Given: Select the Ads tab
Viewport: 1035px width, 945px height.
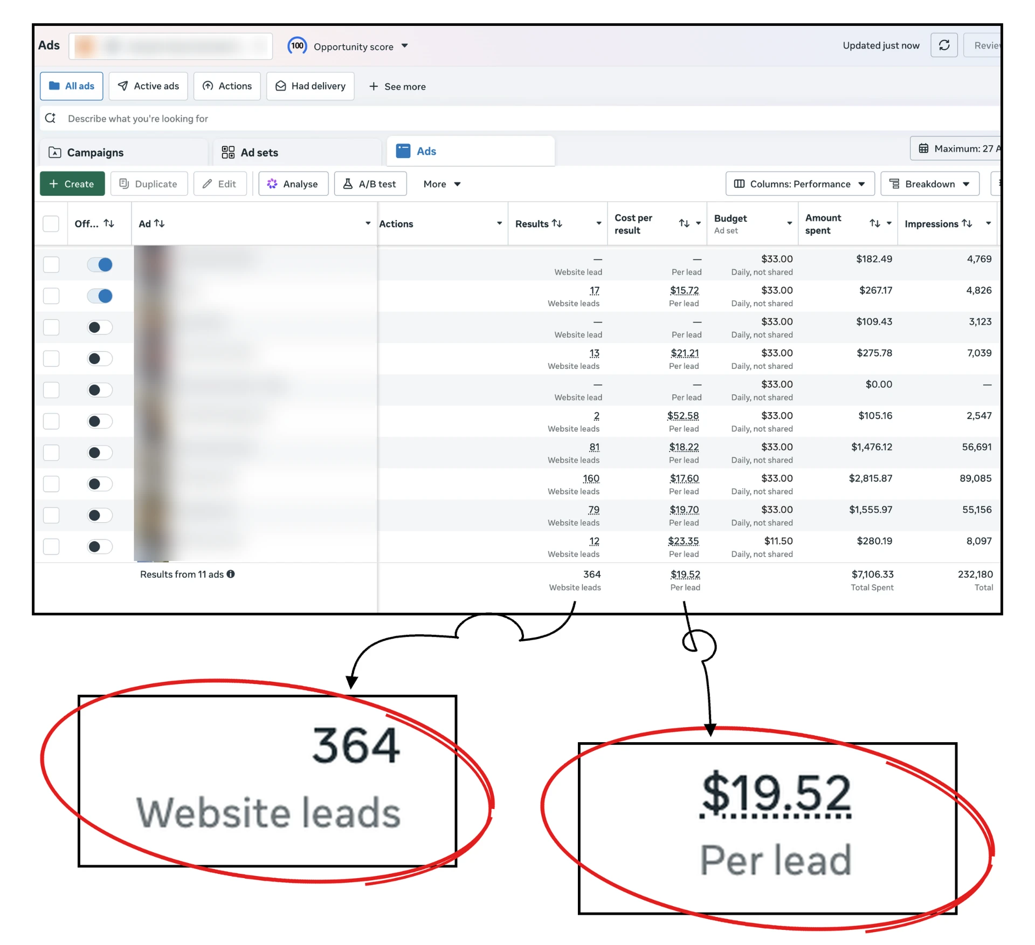Looking at the screenshot, I should (x=471, y=151).
